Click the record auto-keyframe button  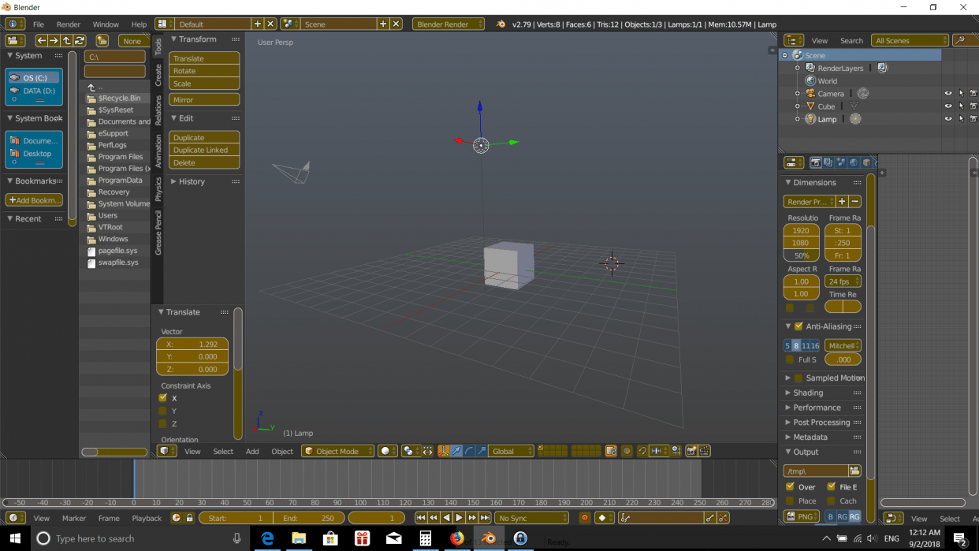[x=585, y=518]
